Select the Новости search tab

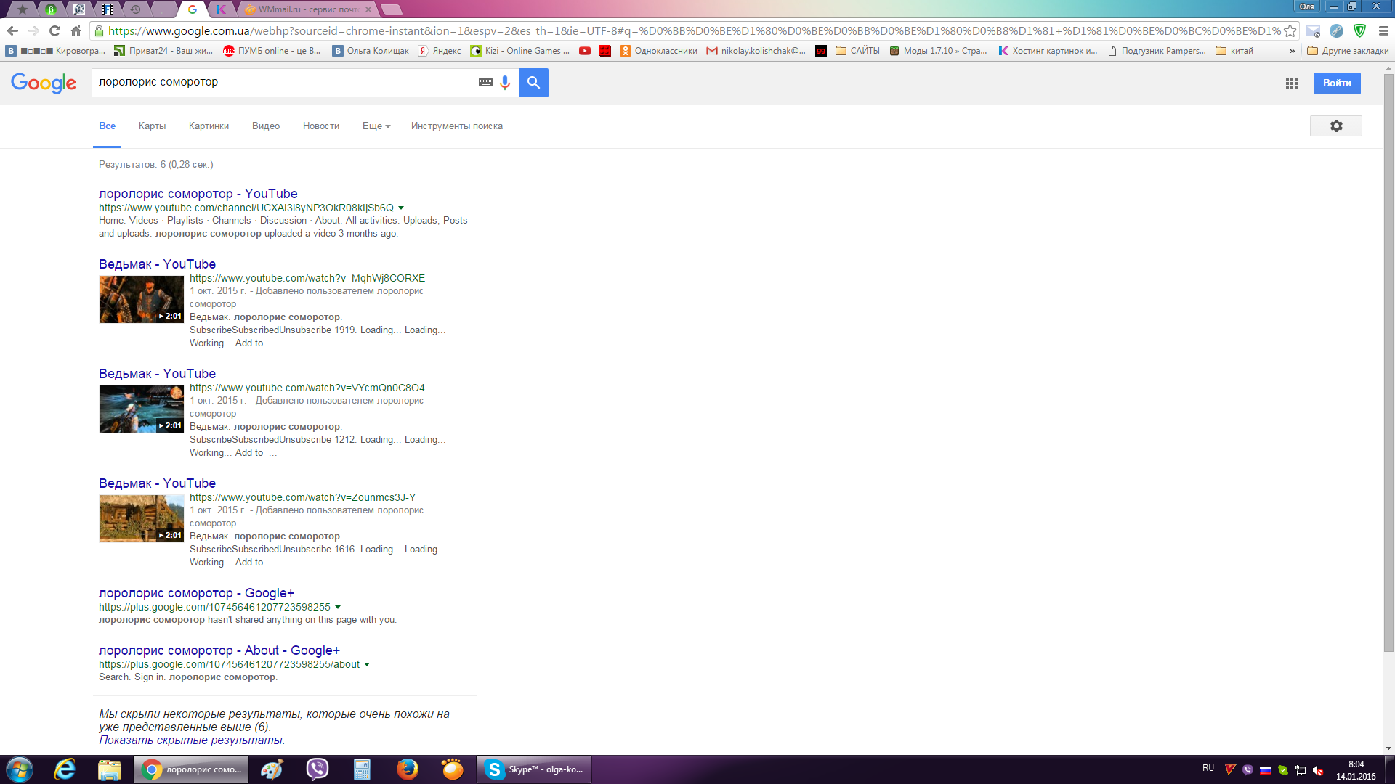click(x=321, y=126)
